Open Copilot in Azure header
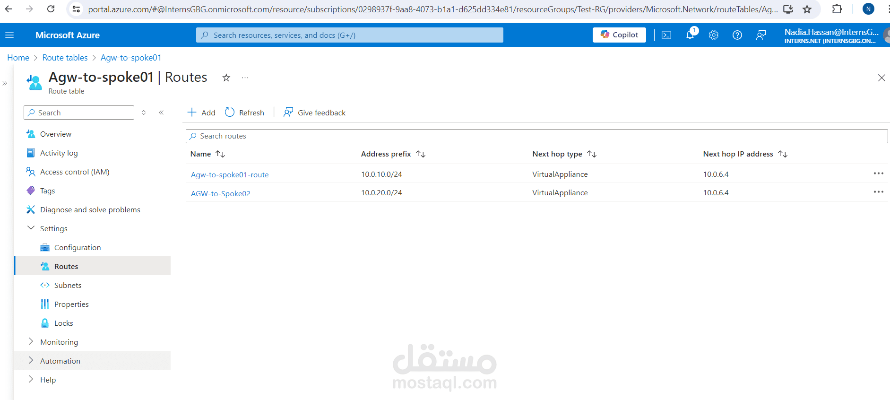The width and height of the screenshot is (890, 400). pyautogui.click(x=619, y=35)
